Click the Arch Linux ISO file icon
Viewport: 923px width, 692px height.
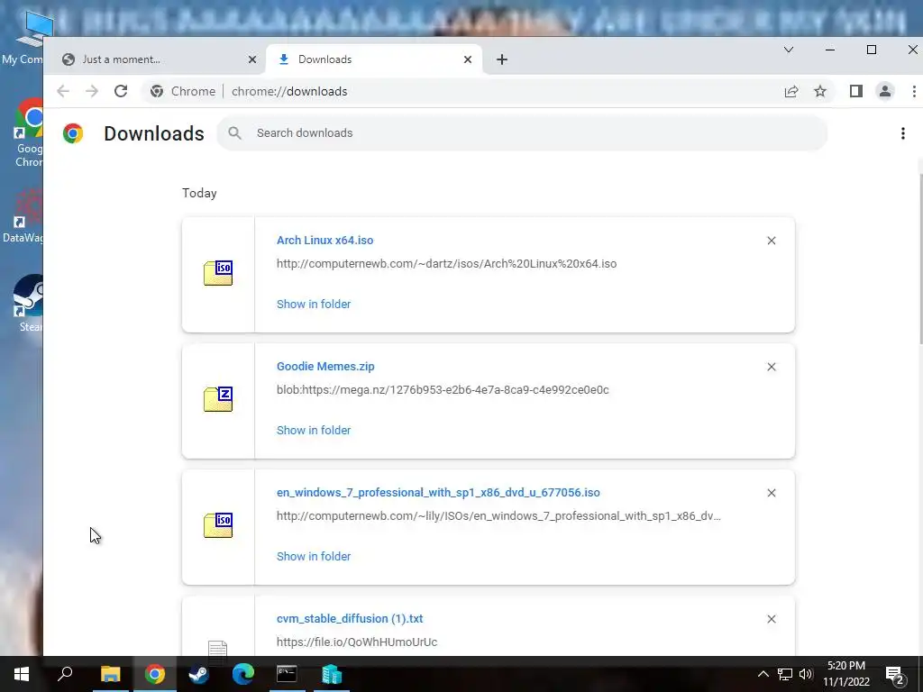pyautogui.click(x=218, y=272)
